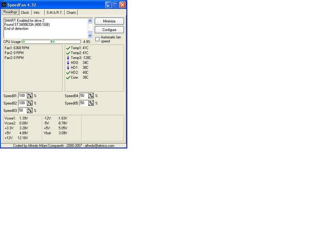Click the HD1 blue down-arrow icon

click(68, 68)
